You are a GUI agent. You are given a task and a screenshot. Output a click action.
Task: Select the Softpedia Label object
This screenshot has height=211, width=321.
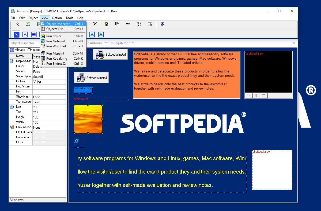point(83,90)
